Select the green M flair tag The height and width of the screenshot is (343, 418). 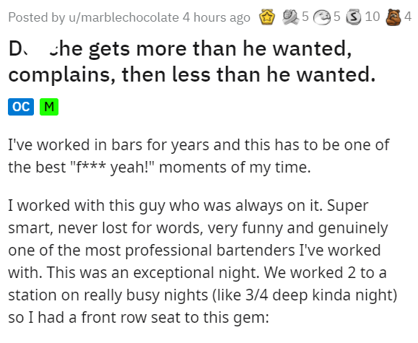[x=49, y=107]
